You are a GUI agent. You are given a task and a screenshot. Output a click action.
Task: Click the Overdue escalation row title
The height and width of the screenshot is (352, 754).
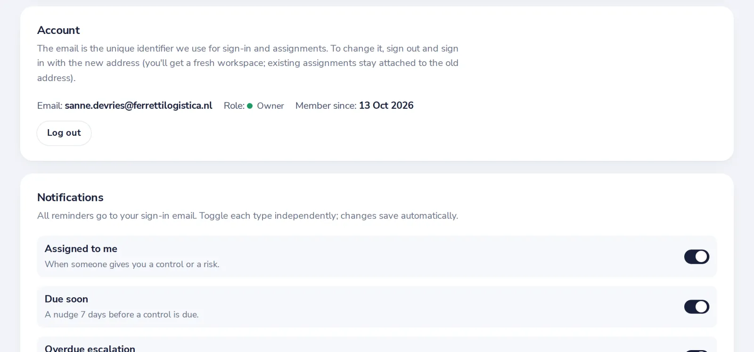point(90,348)
